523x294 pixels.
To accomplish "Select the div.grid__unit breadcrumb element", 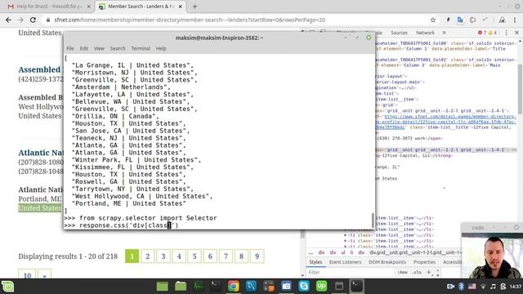I will [415, 252].
